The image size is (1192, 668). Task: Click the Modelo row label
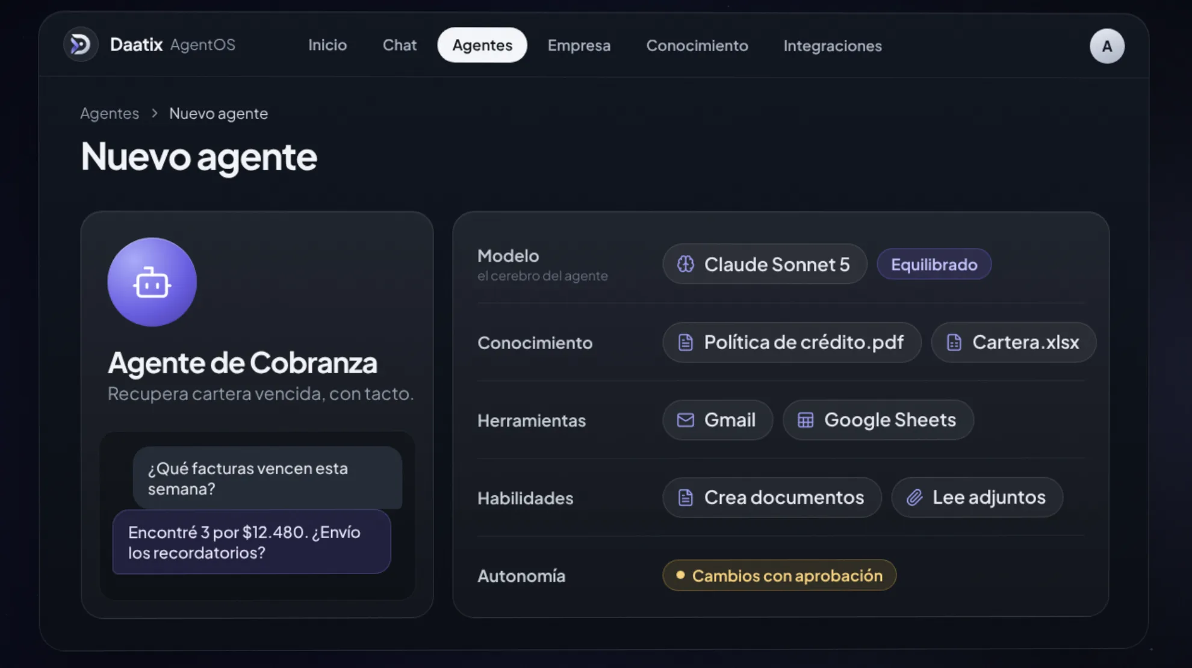tap(508, 256)
